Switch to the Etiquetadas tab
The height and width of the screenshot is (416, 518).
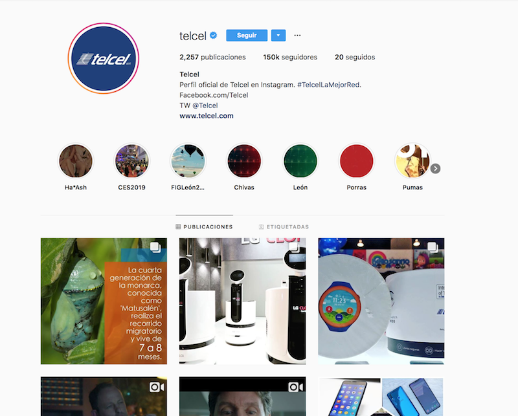[x=284, y=227]
